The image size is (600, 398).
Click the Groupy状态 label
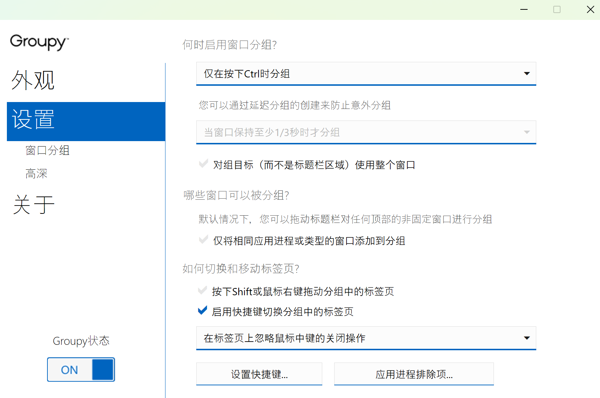point(81,341)
